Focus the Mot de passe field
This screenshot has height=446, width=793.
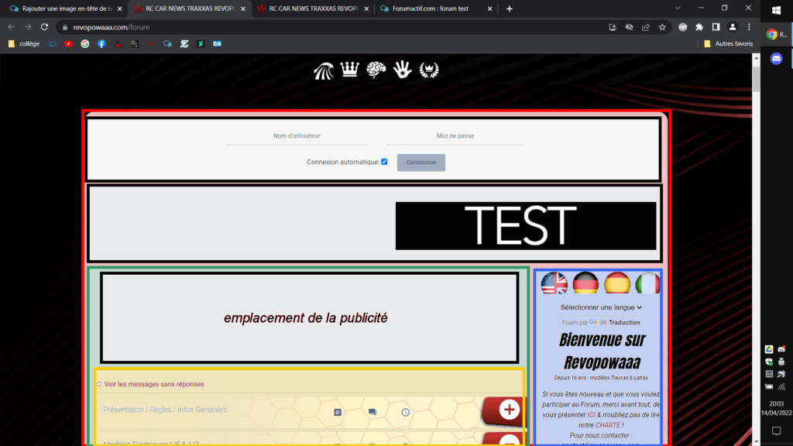455,136
